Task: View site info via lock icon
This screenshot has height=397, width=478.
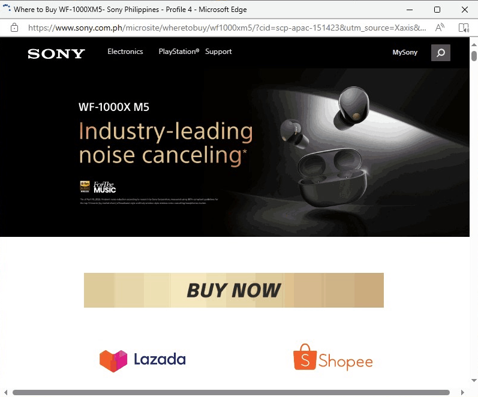Action: click(14, 28)
